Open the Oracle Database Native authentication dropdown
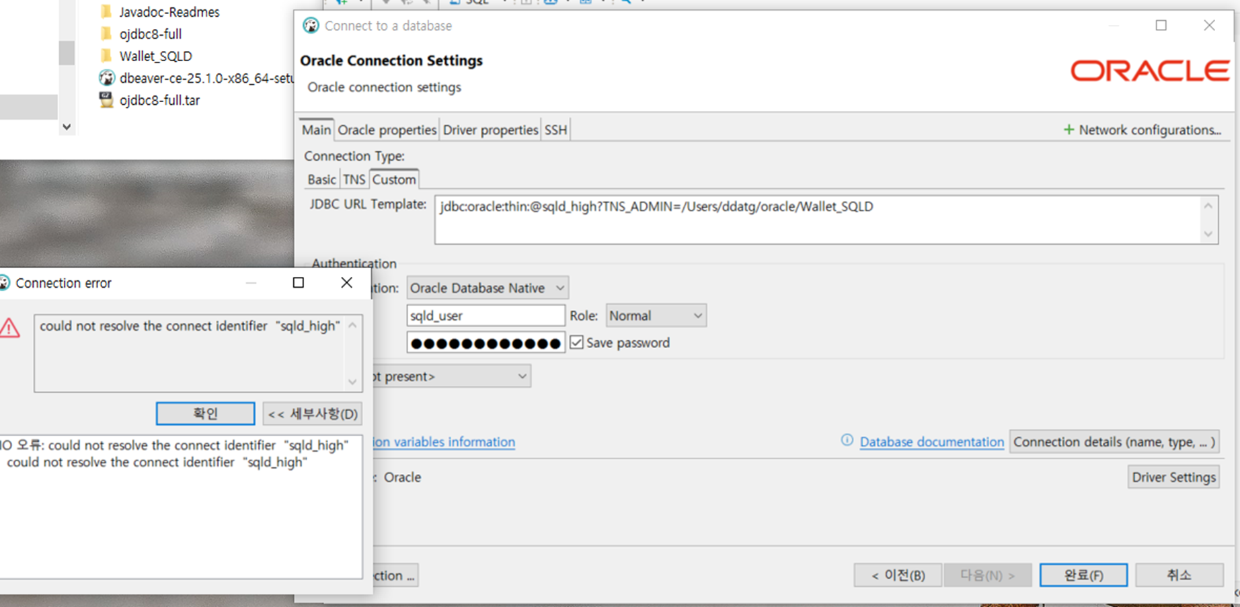 point(488,288)
